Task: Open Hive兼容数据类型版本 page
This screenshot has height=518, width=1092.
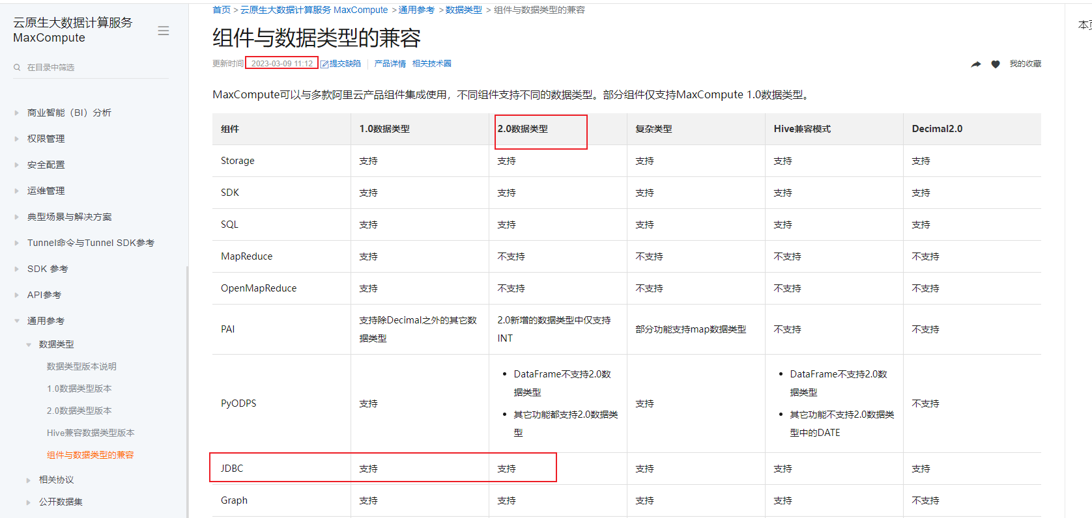Action: [x=91, y=433]
